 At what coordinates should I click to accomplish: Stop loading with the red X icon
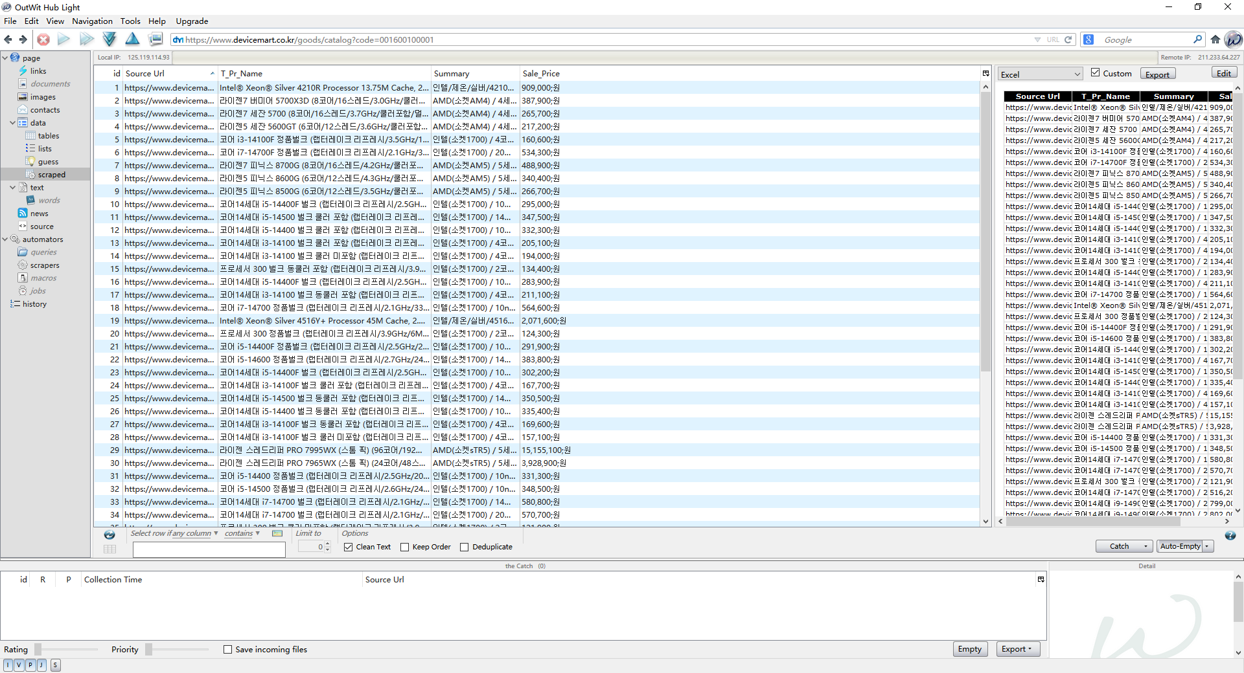[43, 39]
